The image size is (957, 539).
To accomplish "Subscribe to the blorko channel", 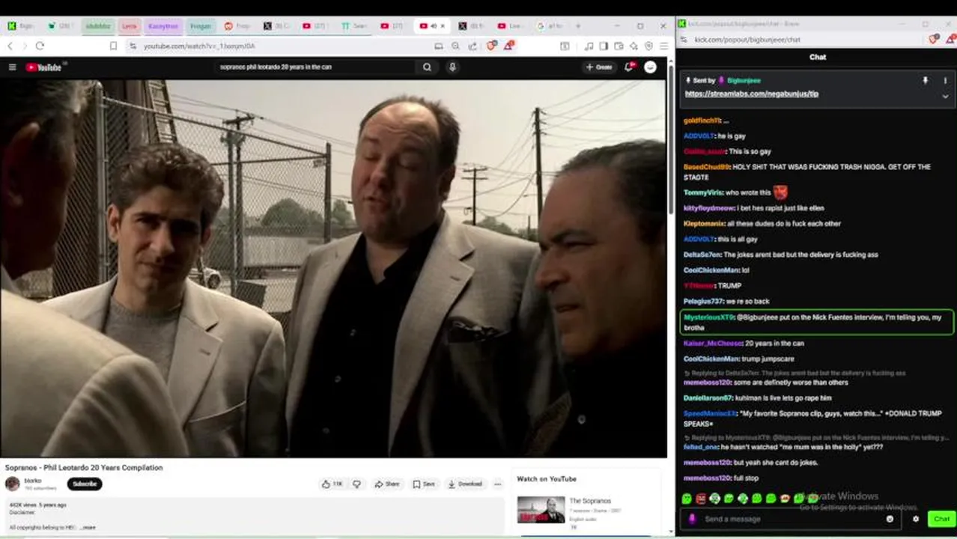I will tap(85, 484).
